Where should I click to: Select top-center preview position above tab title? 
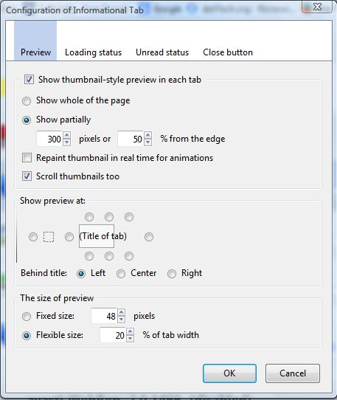pyautogui.click(x=109, y=217)
